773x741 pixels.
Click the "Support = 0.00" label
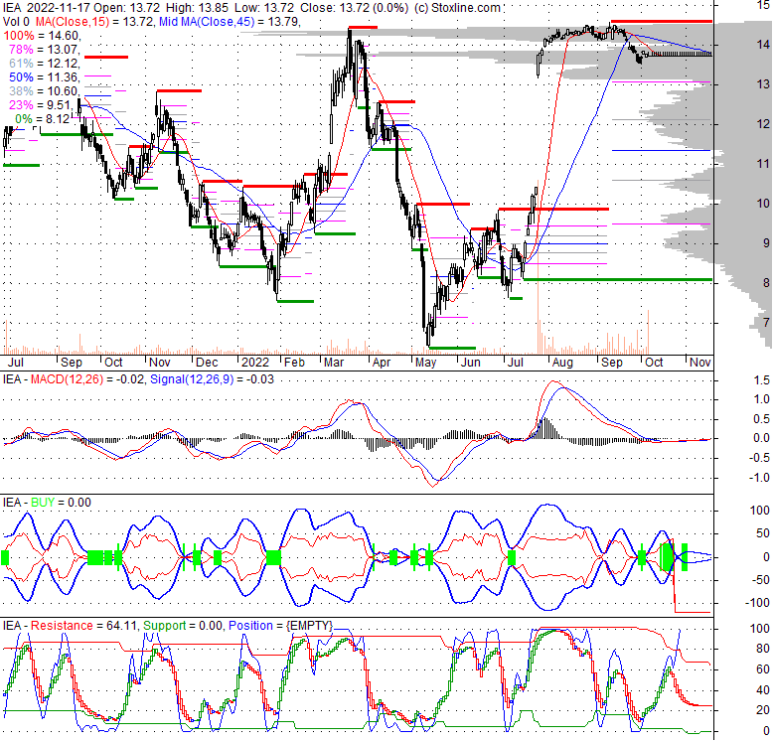click(x=183, y=626)
